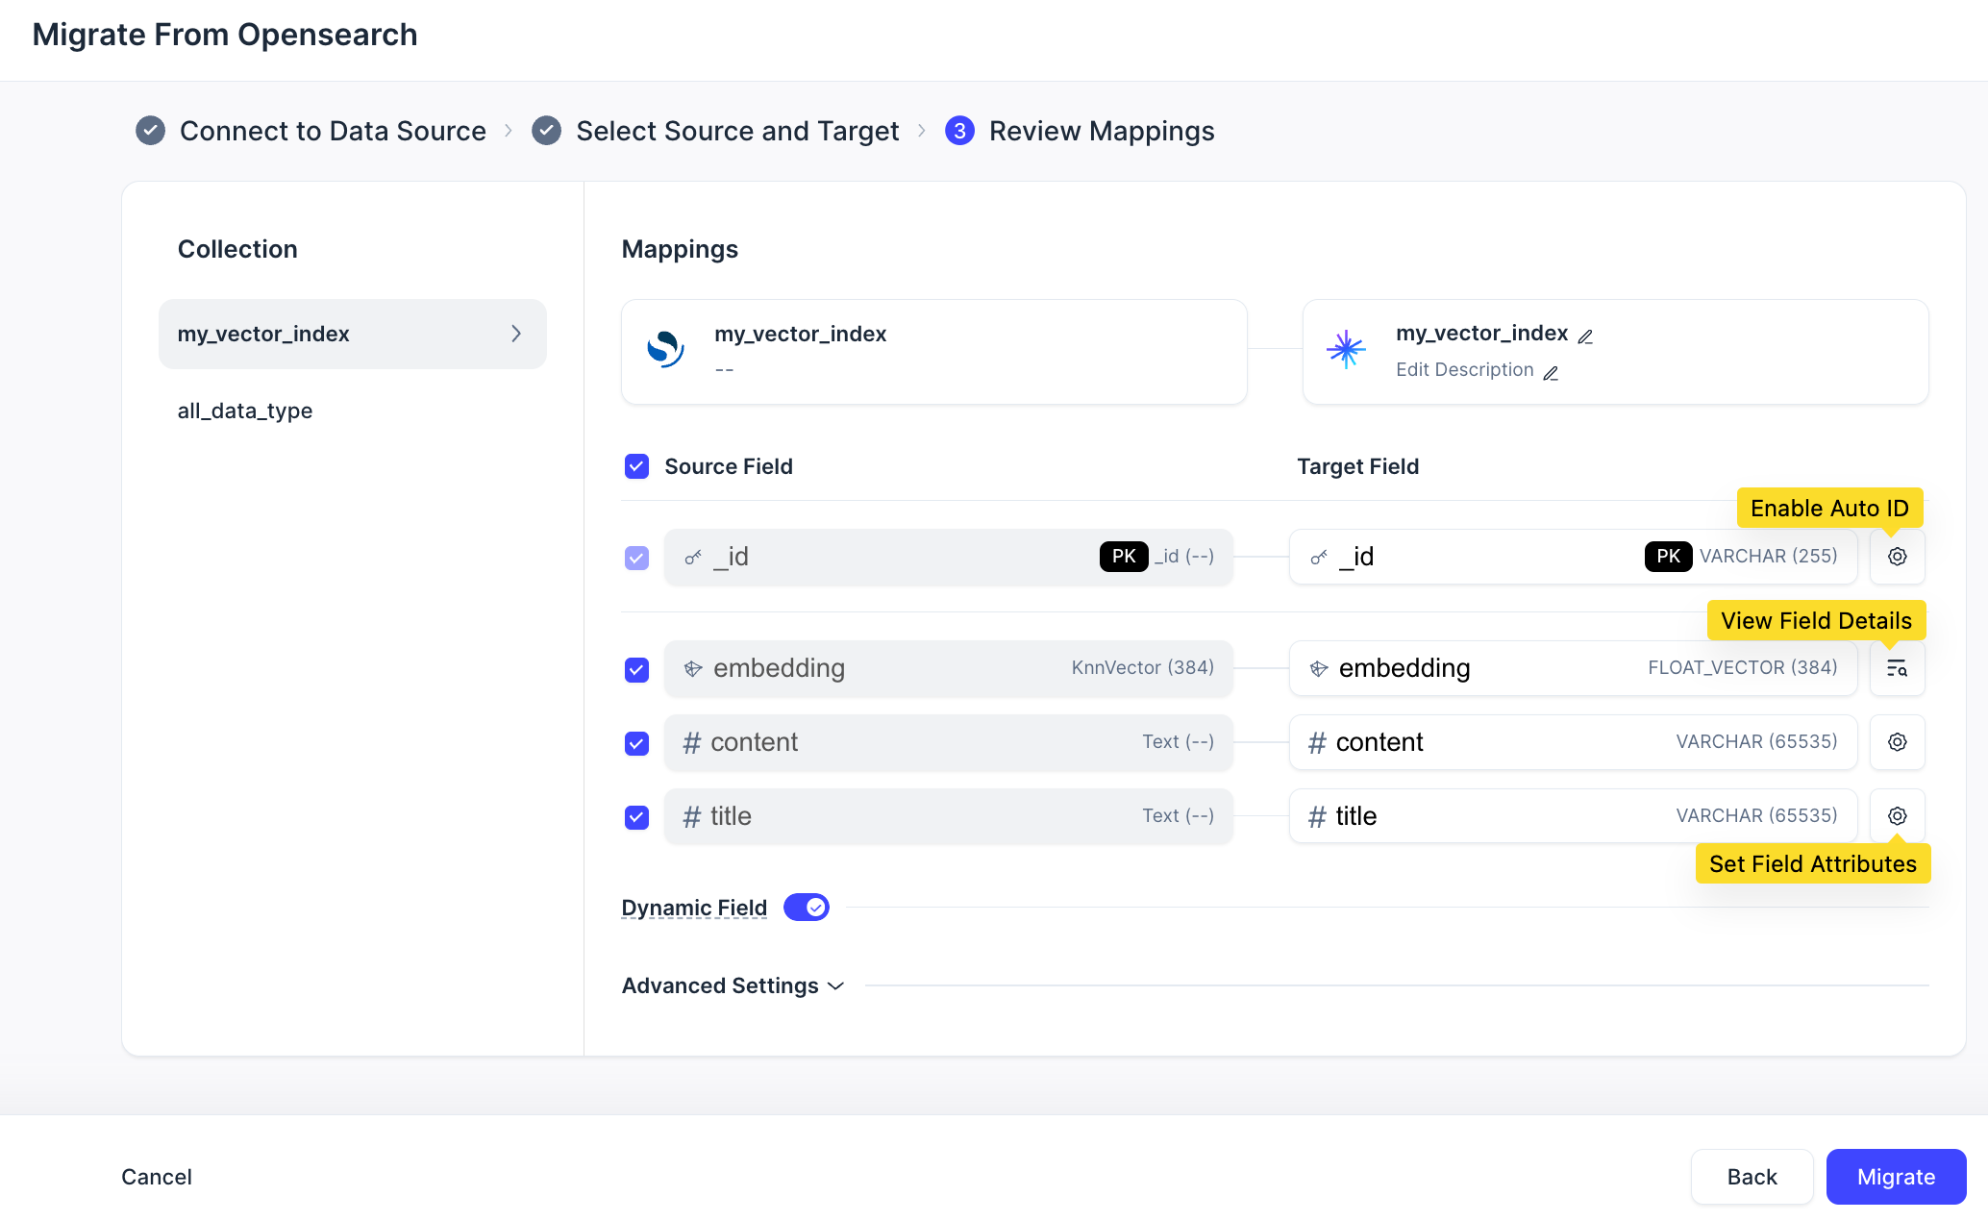The width and height of the screenshot is (1988, 1221).
Task: Click Edit Description link
Action: pos(1465,370)
